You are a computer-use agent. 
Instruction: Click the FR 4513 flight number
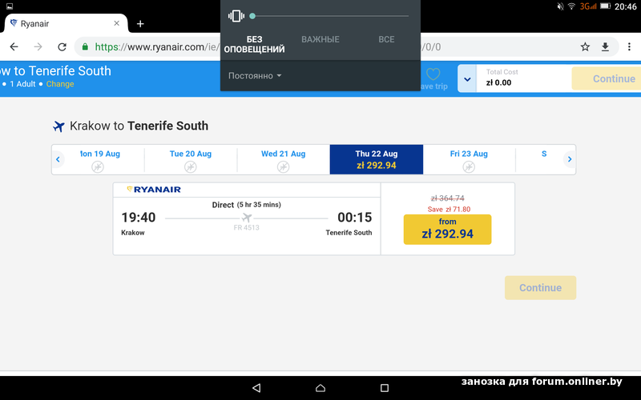(247, 228)
